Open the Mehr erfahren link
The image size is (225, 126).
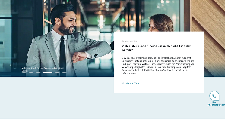pos(131,83)
